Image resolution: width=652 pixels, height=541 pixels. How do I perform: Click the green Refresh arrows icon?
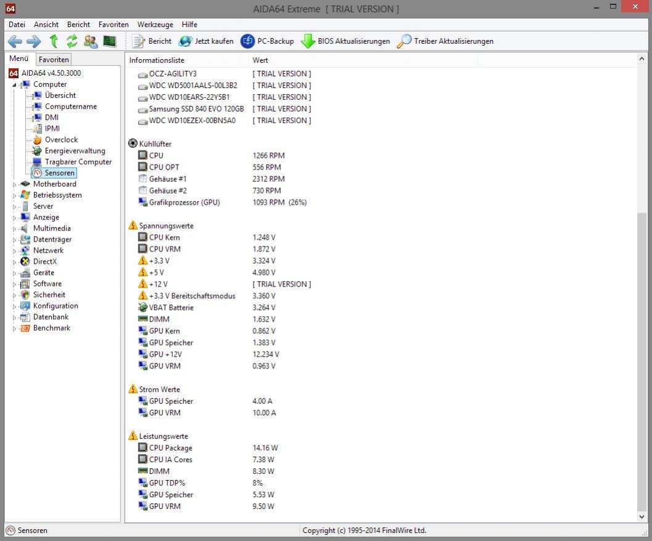pyautogui.click(x=72, y=41)
